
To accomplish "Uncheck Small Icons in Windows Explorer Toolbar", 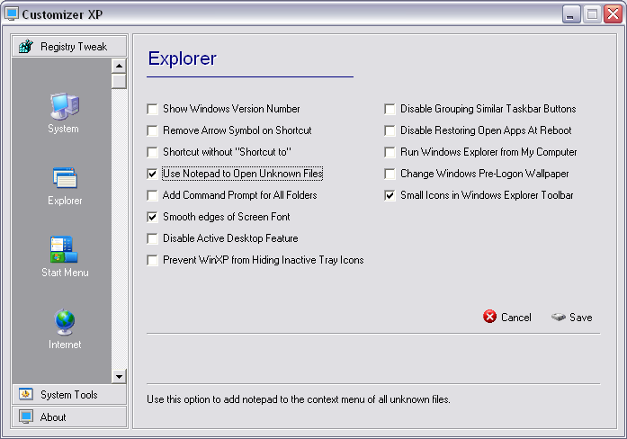I will 390,195.
